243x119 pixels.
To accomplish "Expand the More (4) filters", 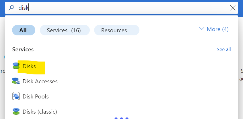I will point(214,29).
